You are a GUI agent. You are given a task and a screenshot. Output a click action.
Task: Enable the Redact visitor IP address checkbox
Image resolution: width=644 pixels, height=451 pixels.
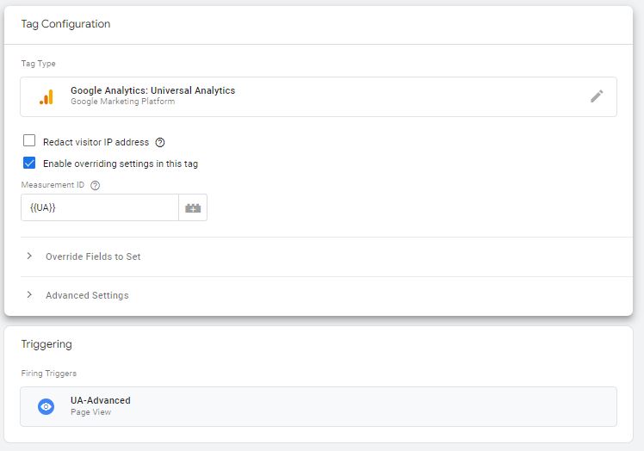29,140
